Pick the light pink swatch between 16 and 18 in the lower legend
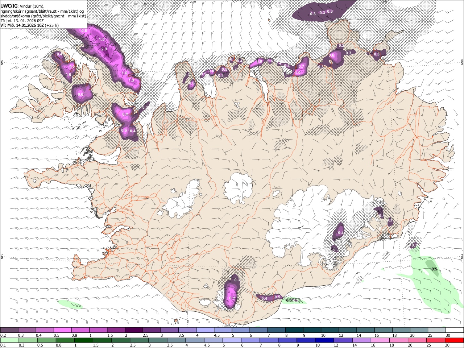464x348 pixels. [380, 340]
